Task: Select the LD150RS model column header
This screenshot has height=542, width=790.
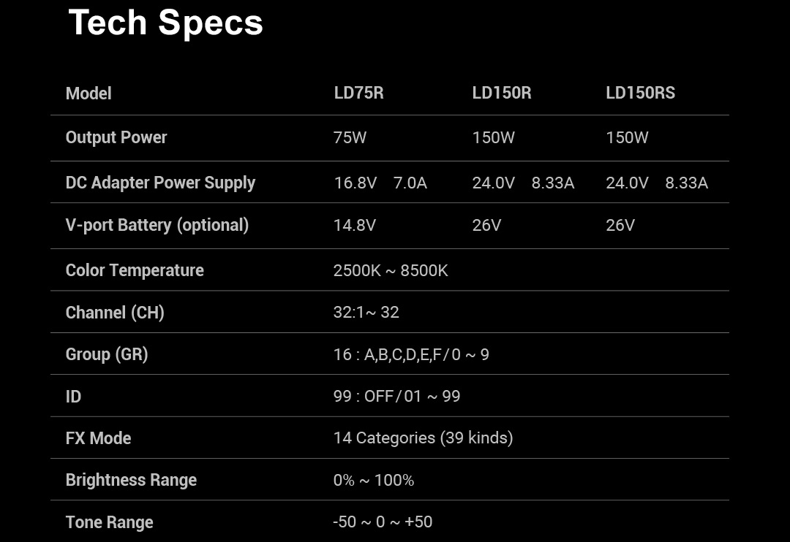Action: [640, 93]
